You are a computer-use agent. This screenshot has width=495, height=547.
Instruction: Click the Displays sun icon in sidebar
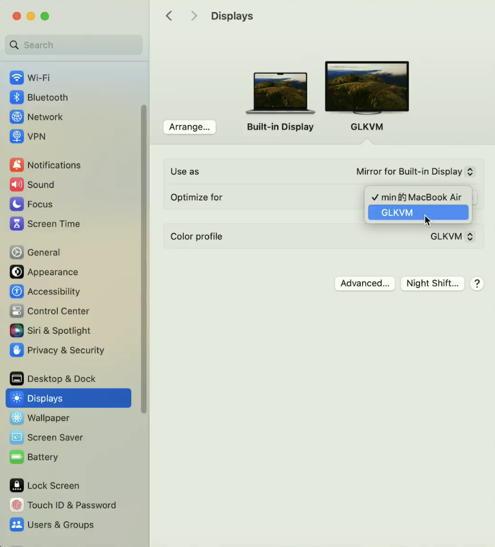16,398
